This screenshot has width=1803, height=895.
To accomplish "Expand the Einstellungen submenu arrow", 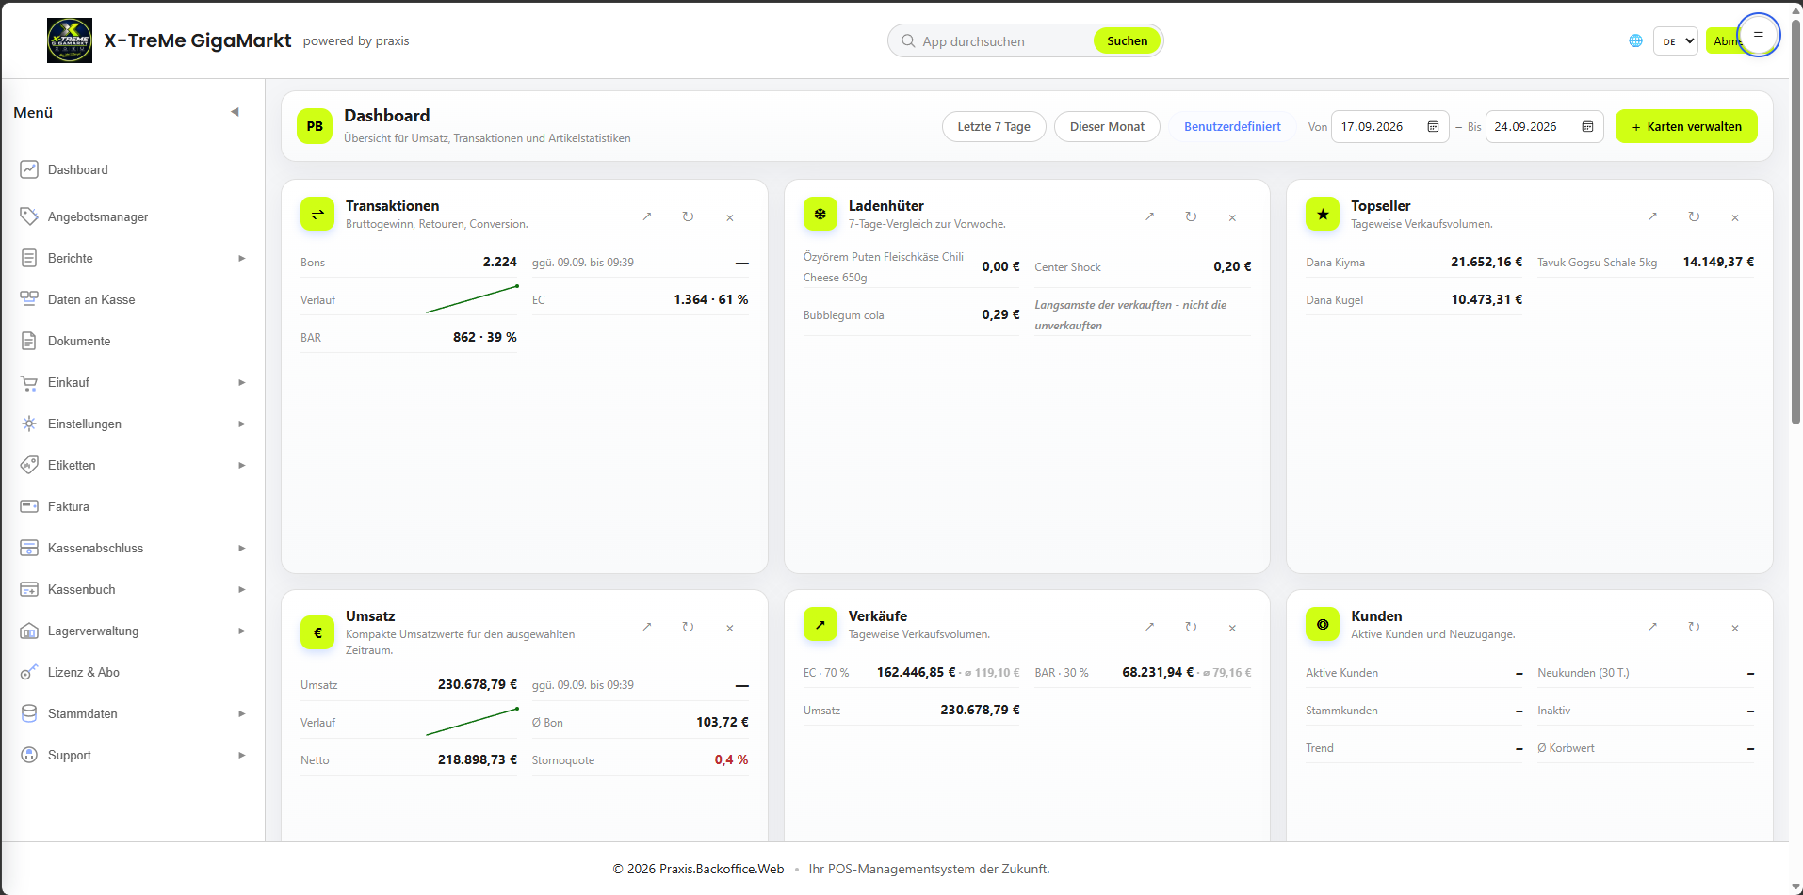I will 242,424.
